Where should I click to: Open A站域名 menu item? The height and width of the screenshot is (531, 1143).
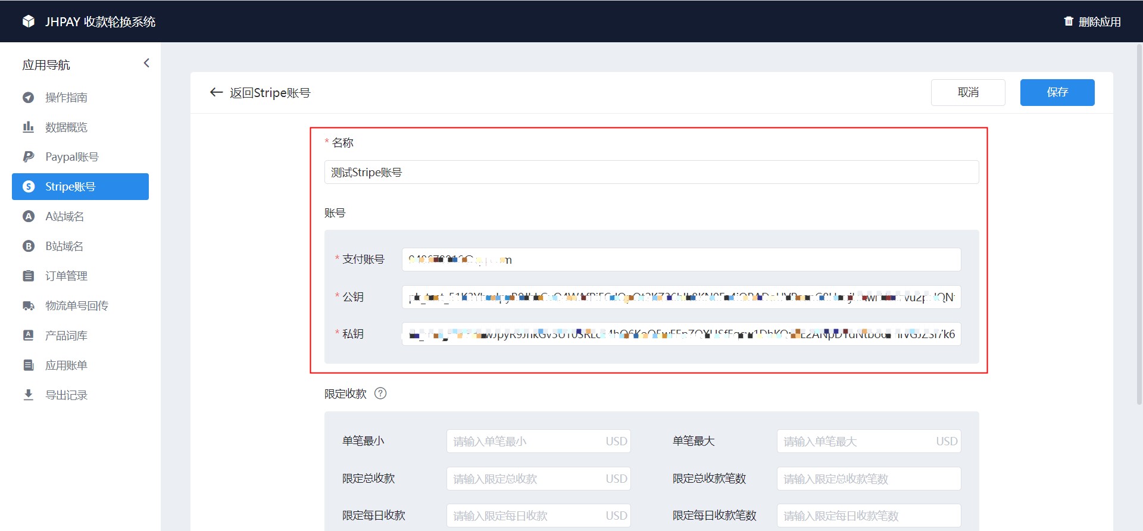point(80,216)
